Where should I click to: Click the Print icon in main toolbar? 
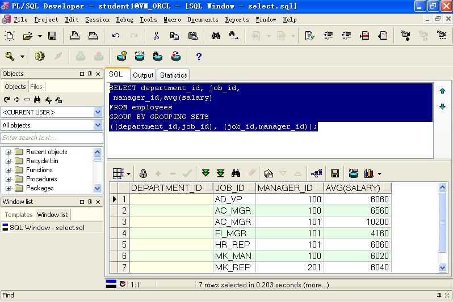point(75,36)
